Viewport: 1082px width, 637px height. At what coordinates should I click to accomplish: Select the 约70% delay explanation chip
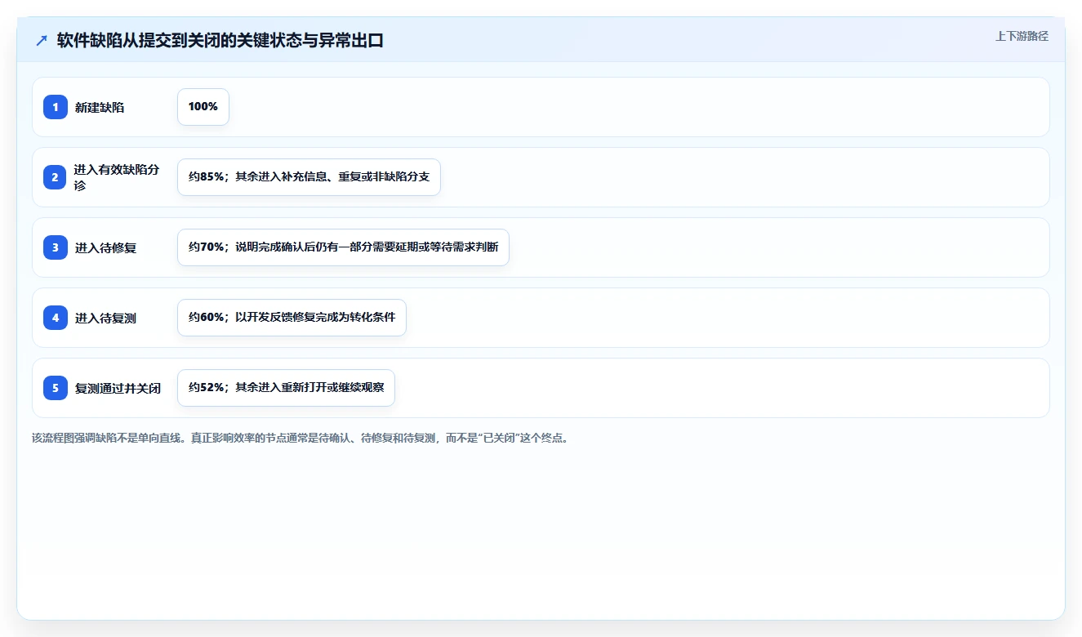[343, 247]
